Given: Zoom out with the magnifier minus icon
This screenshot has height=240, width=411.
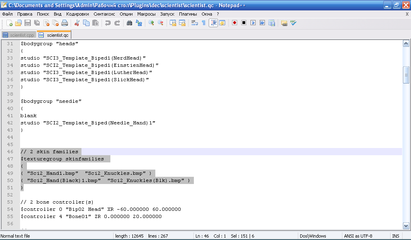Looking at the screenshot, I should coord(161,23).
